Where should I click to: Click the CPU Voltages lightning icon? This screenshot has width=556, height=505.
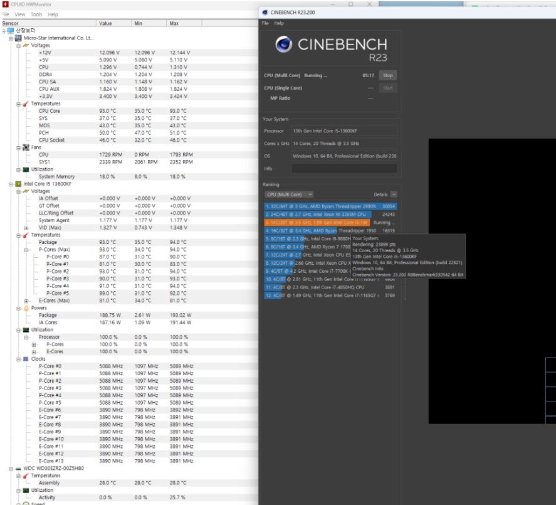(x=26, y=191)
